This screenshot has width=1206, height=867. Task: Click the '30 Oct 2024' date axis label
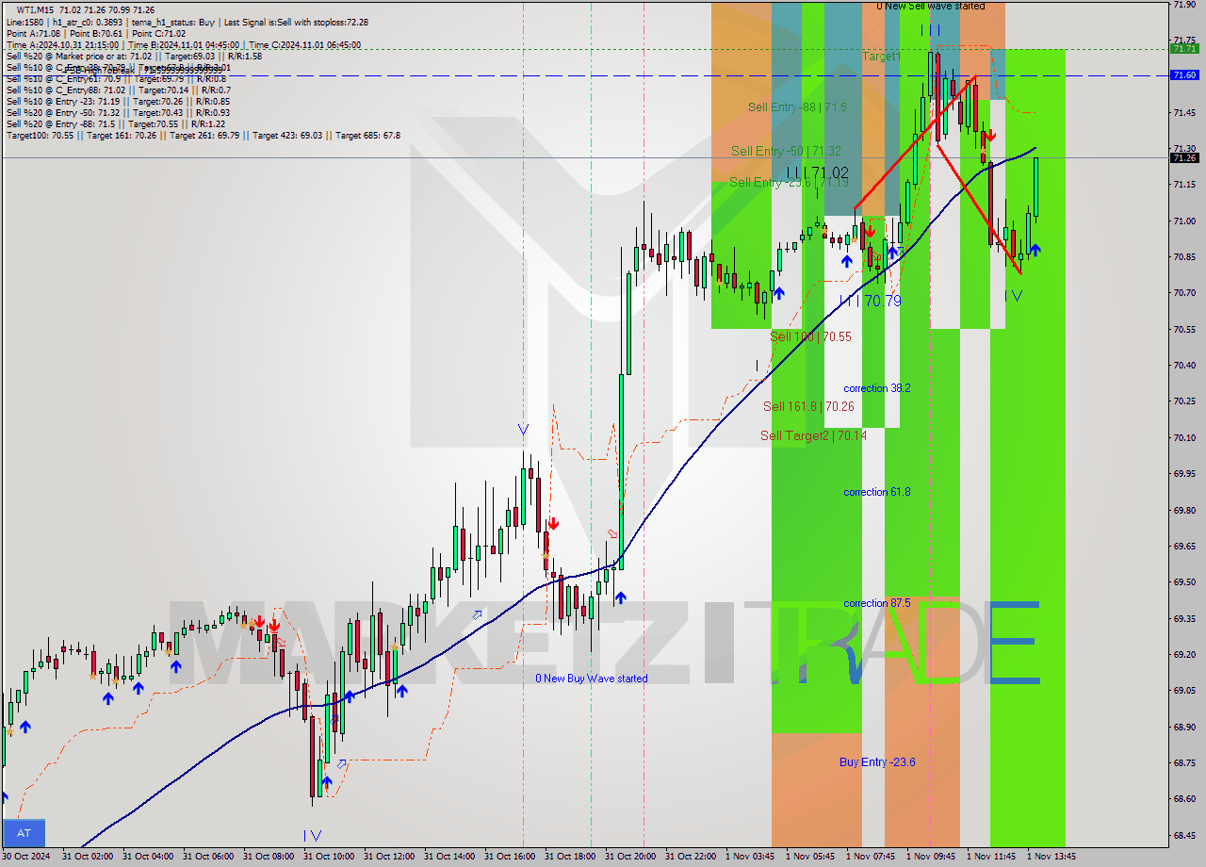(24, 857)
